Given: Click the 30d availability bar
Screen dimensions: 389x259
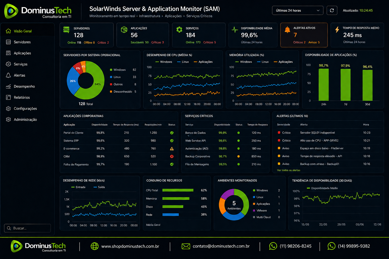Looking at the screenshot, I should coord(367,85).
